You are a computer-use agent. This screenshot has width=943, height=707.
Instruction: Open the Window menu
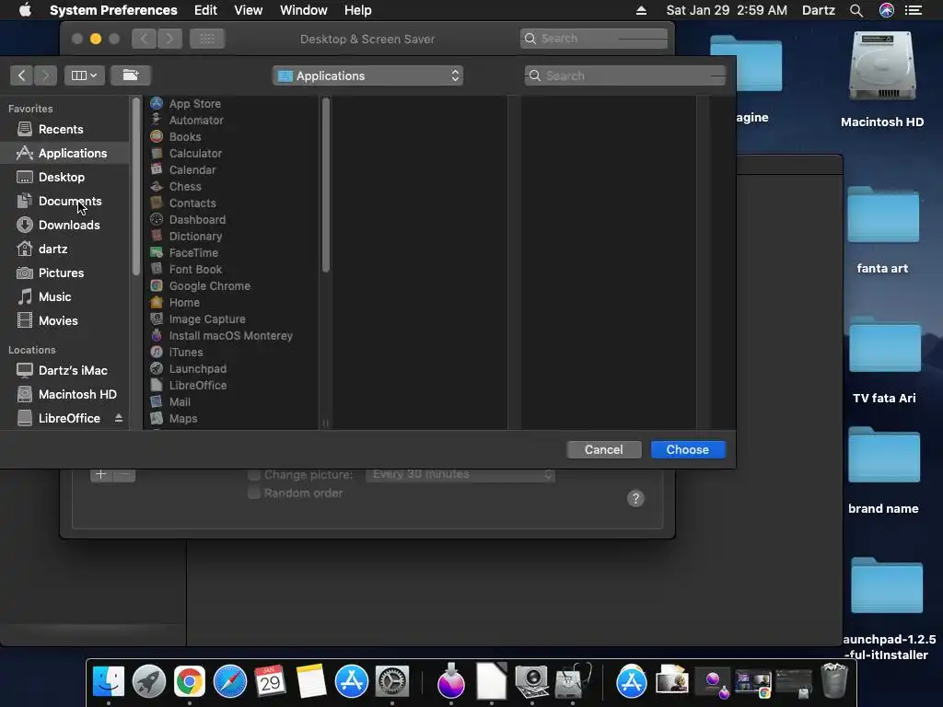tap(304, 10)
